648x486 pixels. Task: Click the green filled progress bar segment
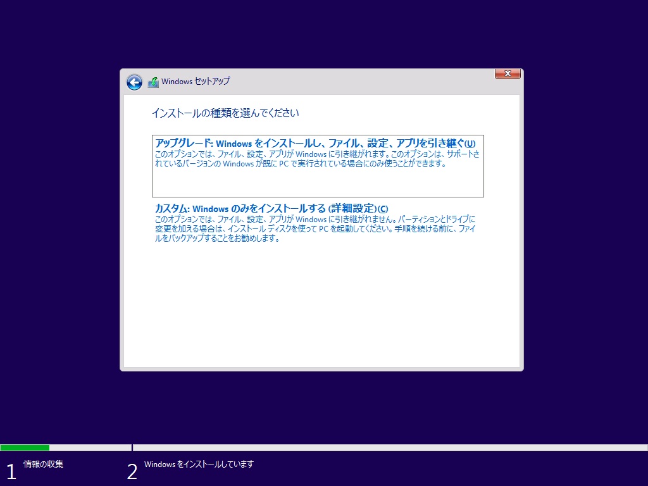point(25,447)
